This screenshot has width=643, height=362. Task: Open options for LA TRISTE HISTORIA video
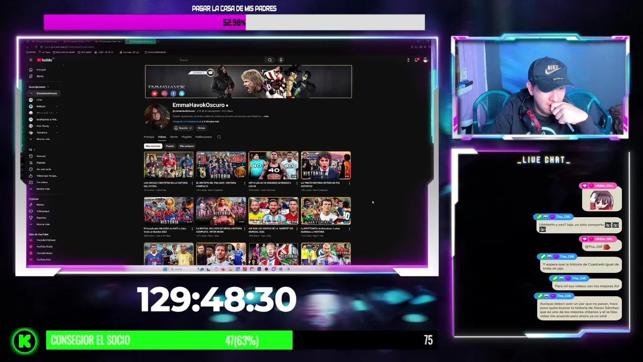point(349,183)
